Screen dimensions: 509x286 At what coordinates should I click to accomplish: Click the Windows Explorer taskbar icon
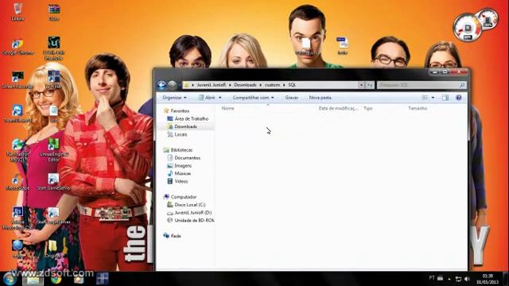click(x=33, y=279)
